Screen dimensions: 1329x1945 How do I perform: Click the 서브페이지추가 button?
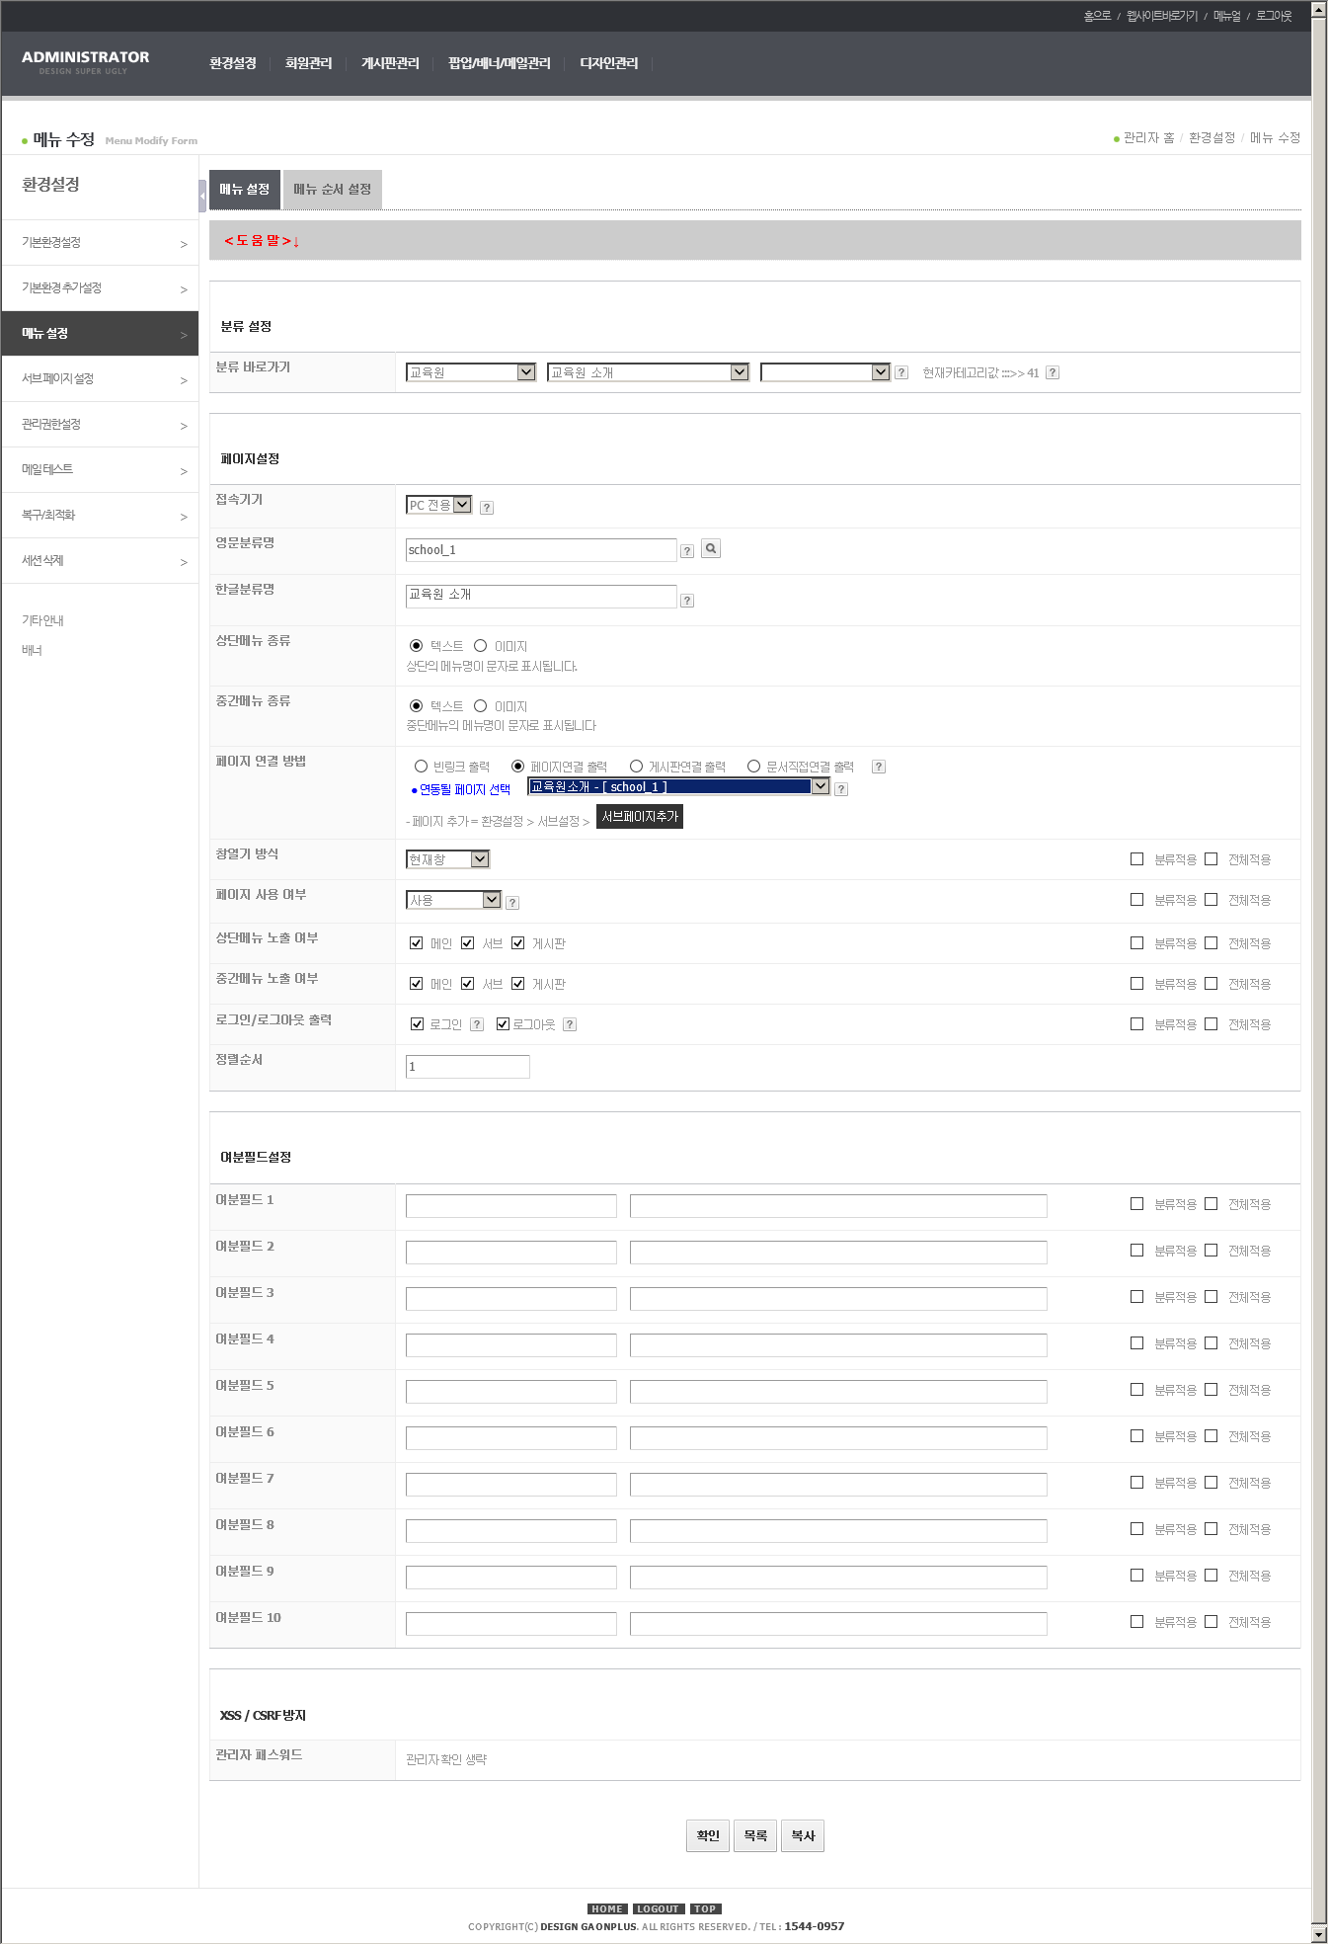tap(640, 817)
